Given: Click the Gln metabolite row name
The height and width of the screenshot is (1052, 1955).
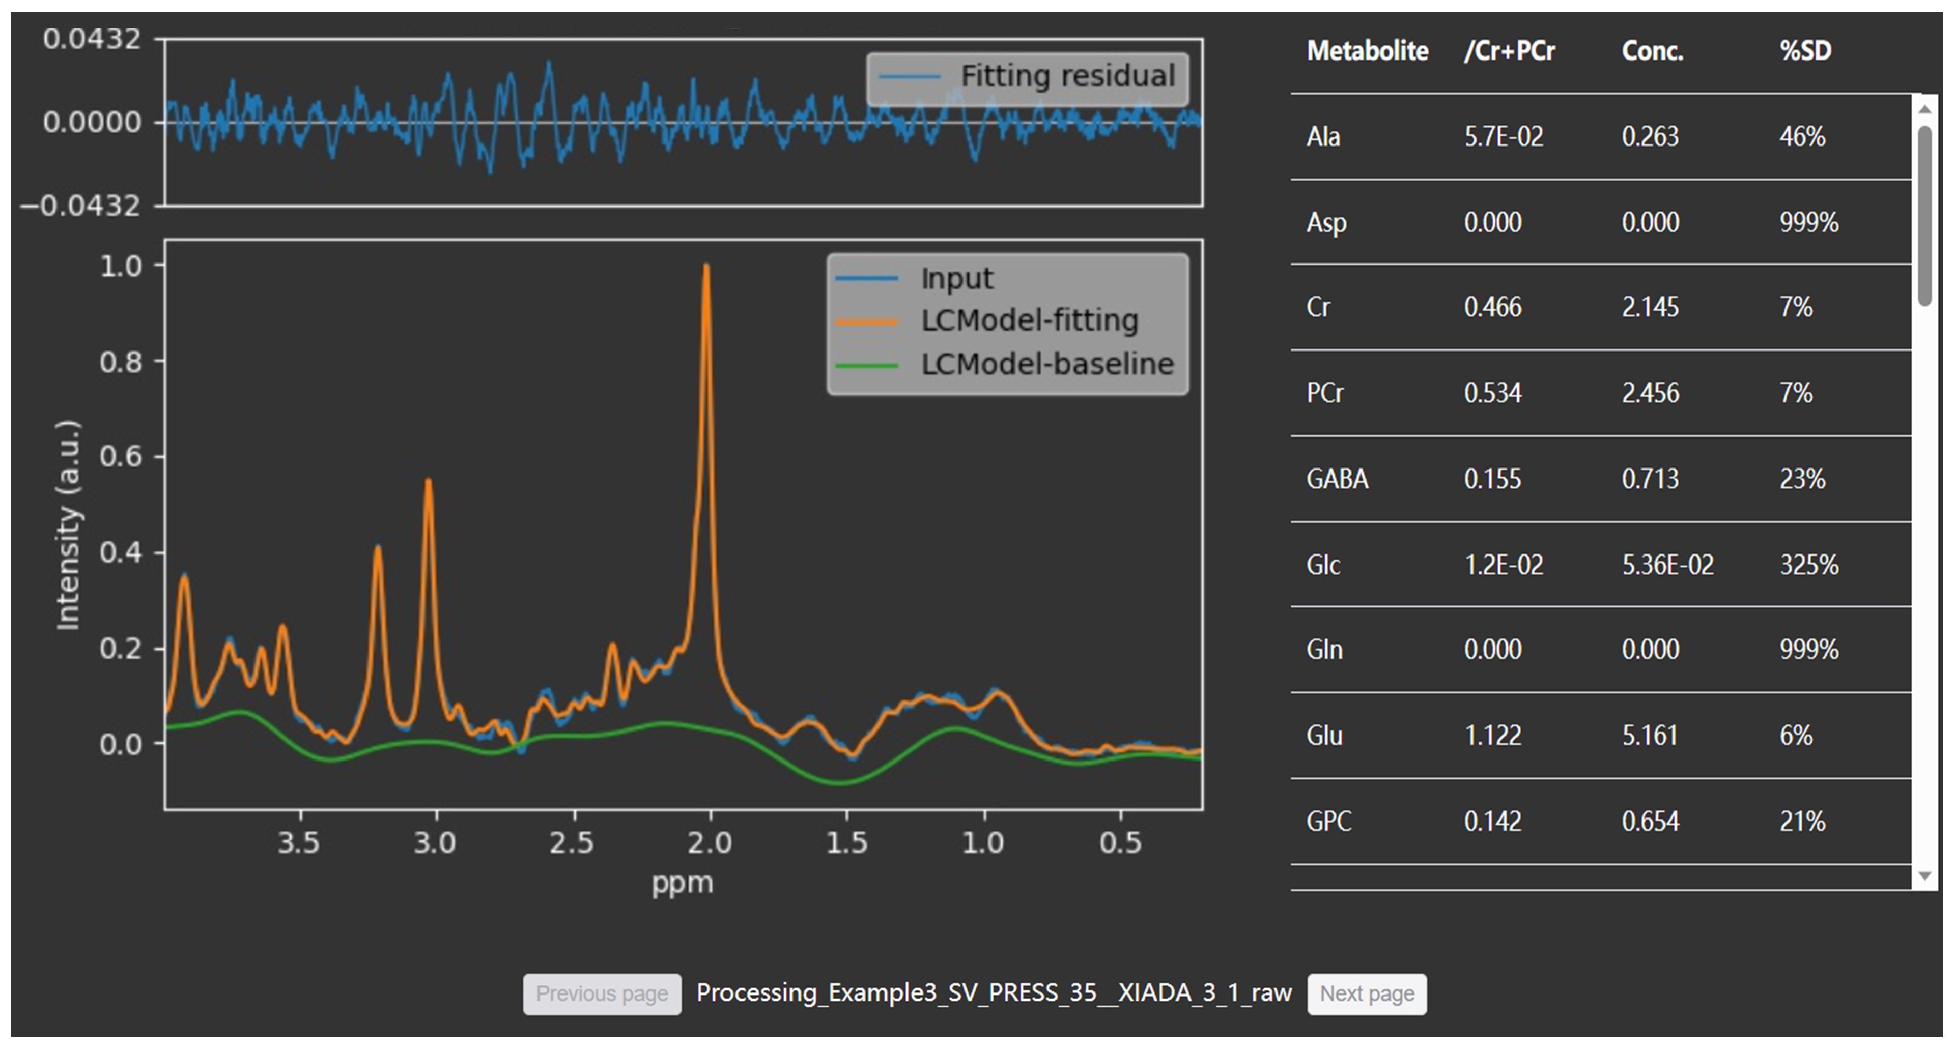Looking at the screenshot, I should 1324,649.
